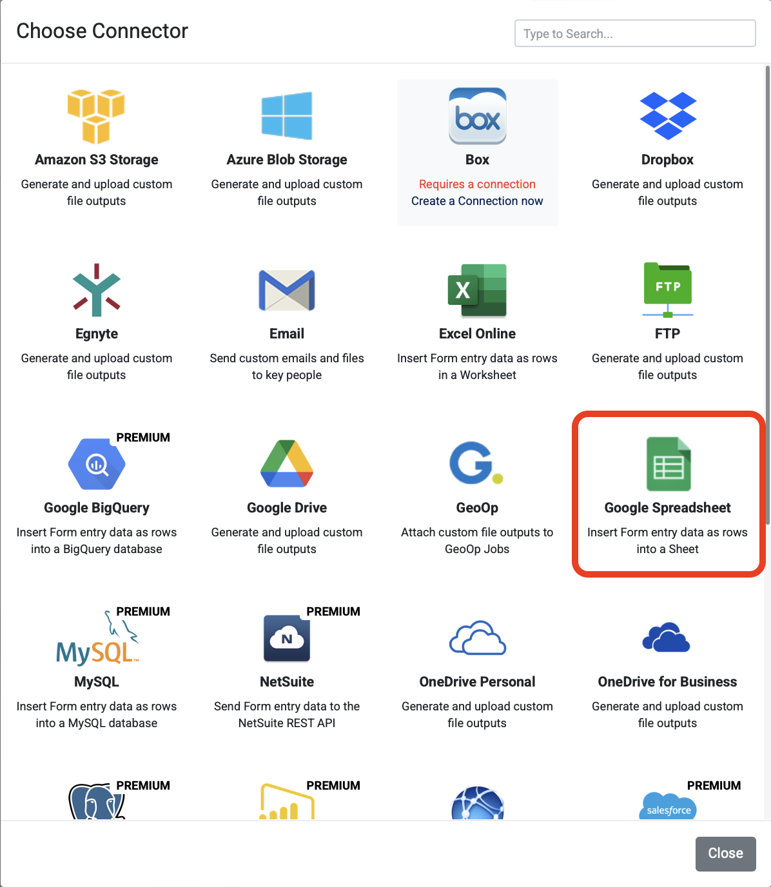Focus the Type to Search field
The image size is (771, 887).
coord(635,34)
